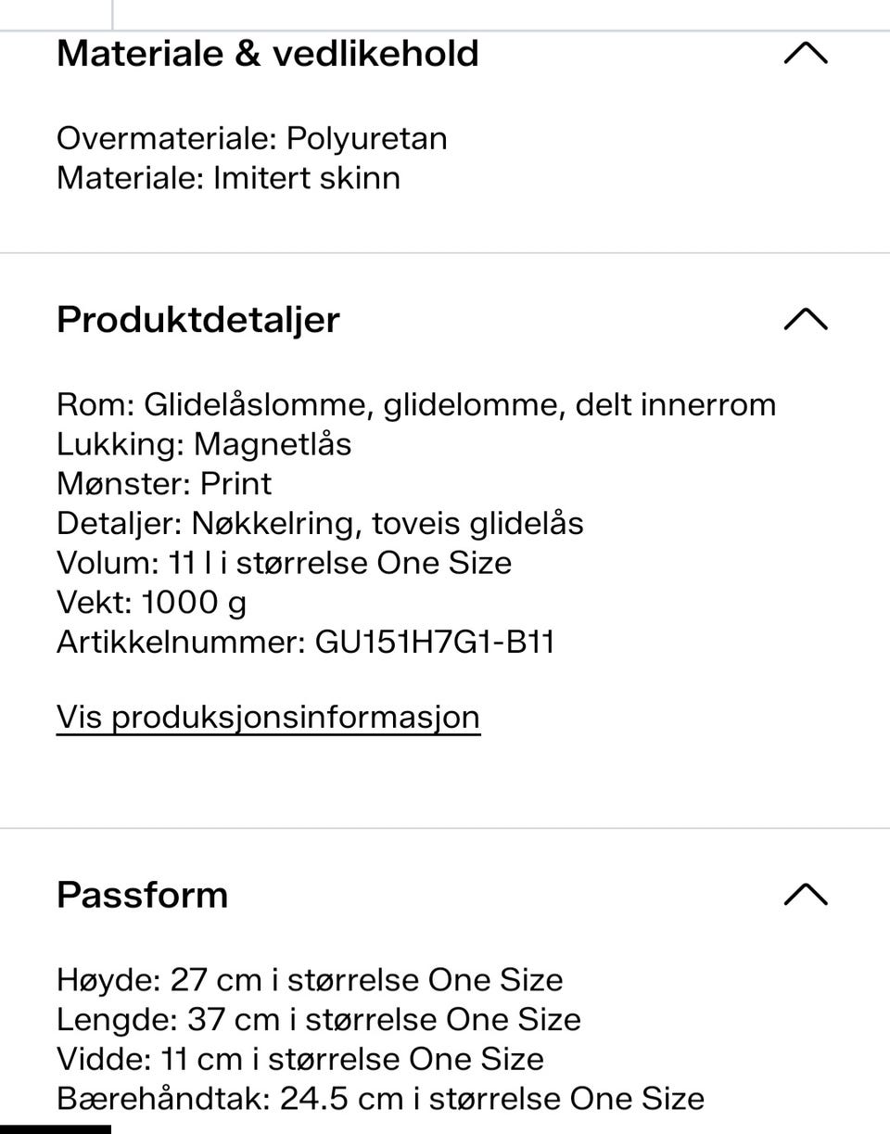Toggle visibility of the Passform section
Viewport: 890px width, 1134px height.
click(806, 895)
